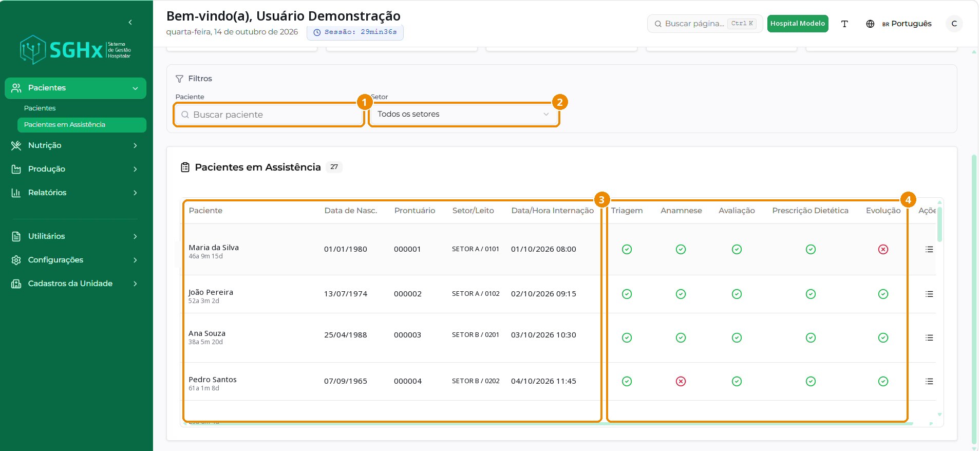The width and height of the screenshot is (980, 451).
Task: Click Pedro Santos's red Anamnese status icon
Action: coord(681,381)
